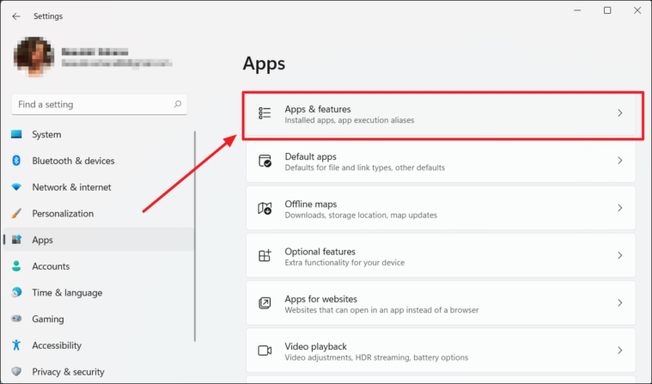Click the Apps for websites icon
Viewport: 652px width, 384px height.
265,303
